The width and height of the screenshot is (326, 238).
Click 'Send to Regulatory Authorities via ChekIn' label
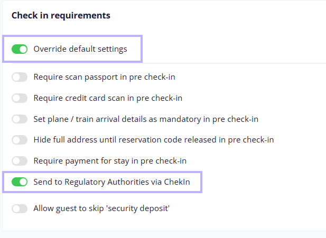(x=111, y=182)
